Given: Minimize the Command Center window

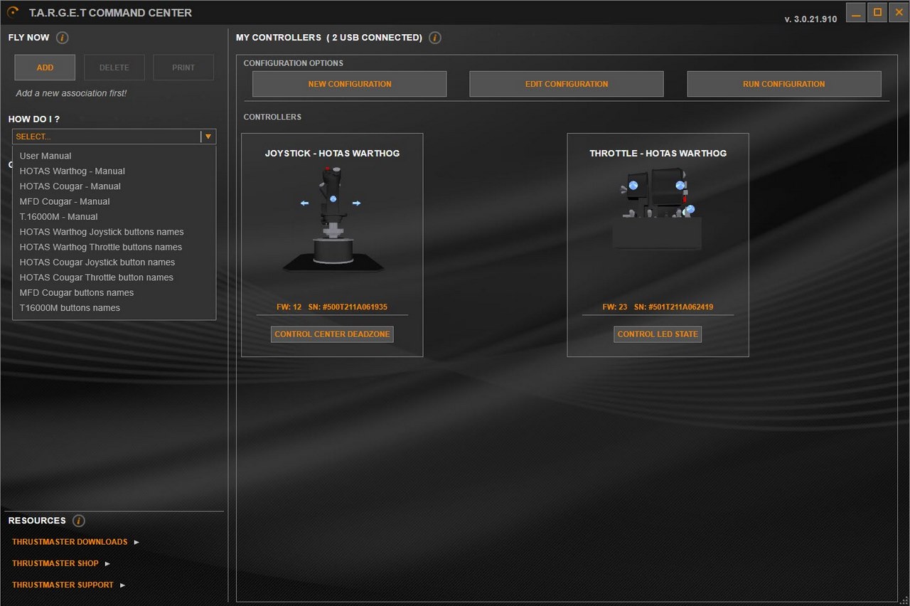Looking at the screenshot, I should (x=856, y=12).
